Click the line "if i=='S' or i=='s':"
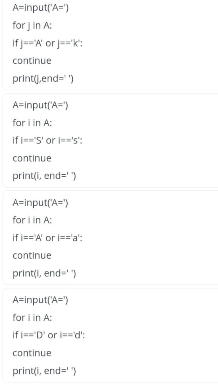Viewport: 218px width, 391px height. [47, 140]
